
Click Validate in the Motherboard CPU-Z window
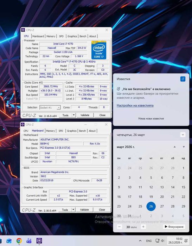[84, 210]
